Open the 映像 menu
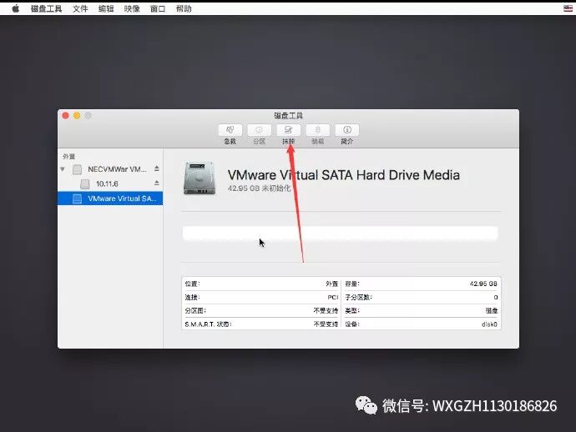 point(132,8)
